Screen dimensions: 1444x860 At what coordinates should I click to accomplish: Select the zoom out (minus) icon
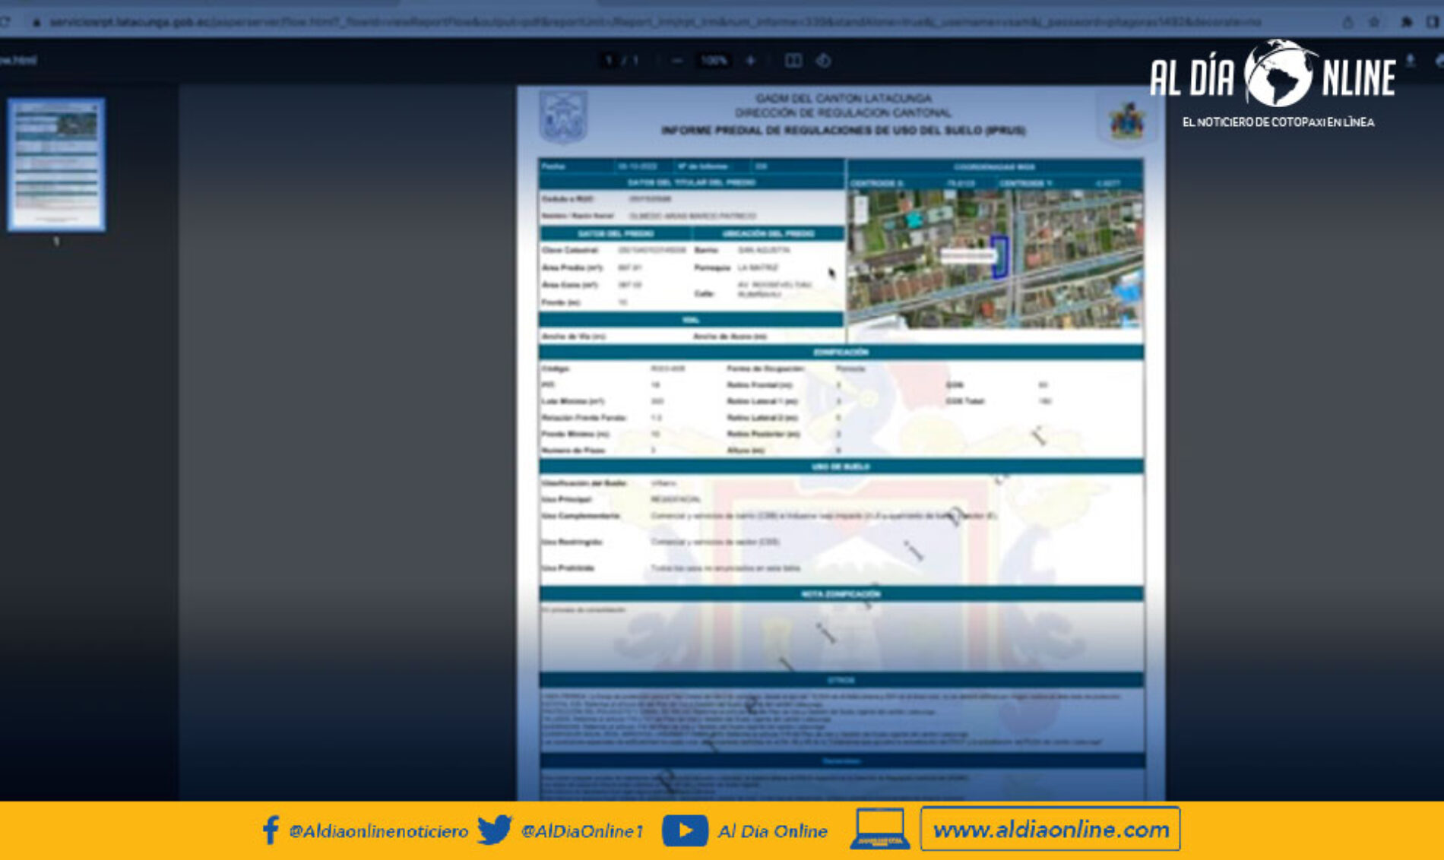[676, 60]
